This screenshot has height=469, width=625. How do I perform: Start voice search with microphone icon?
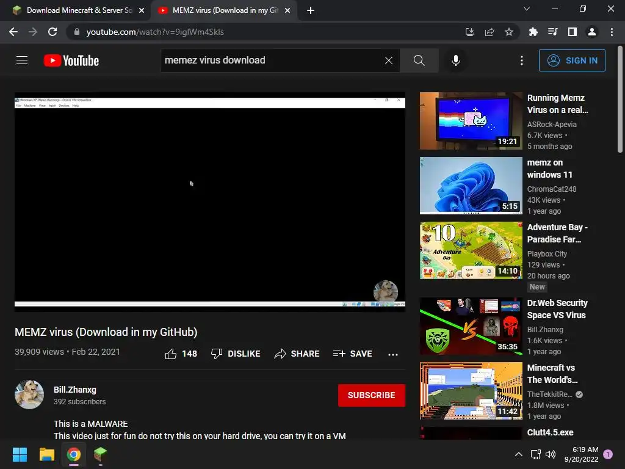(x=455, y=60)
